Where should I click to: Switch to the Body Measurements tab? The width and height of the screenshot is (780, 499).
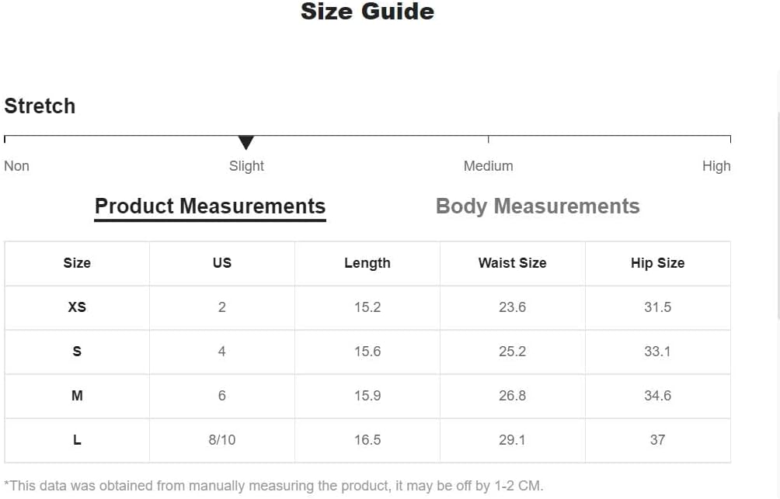[538, 206]
